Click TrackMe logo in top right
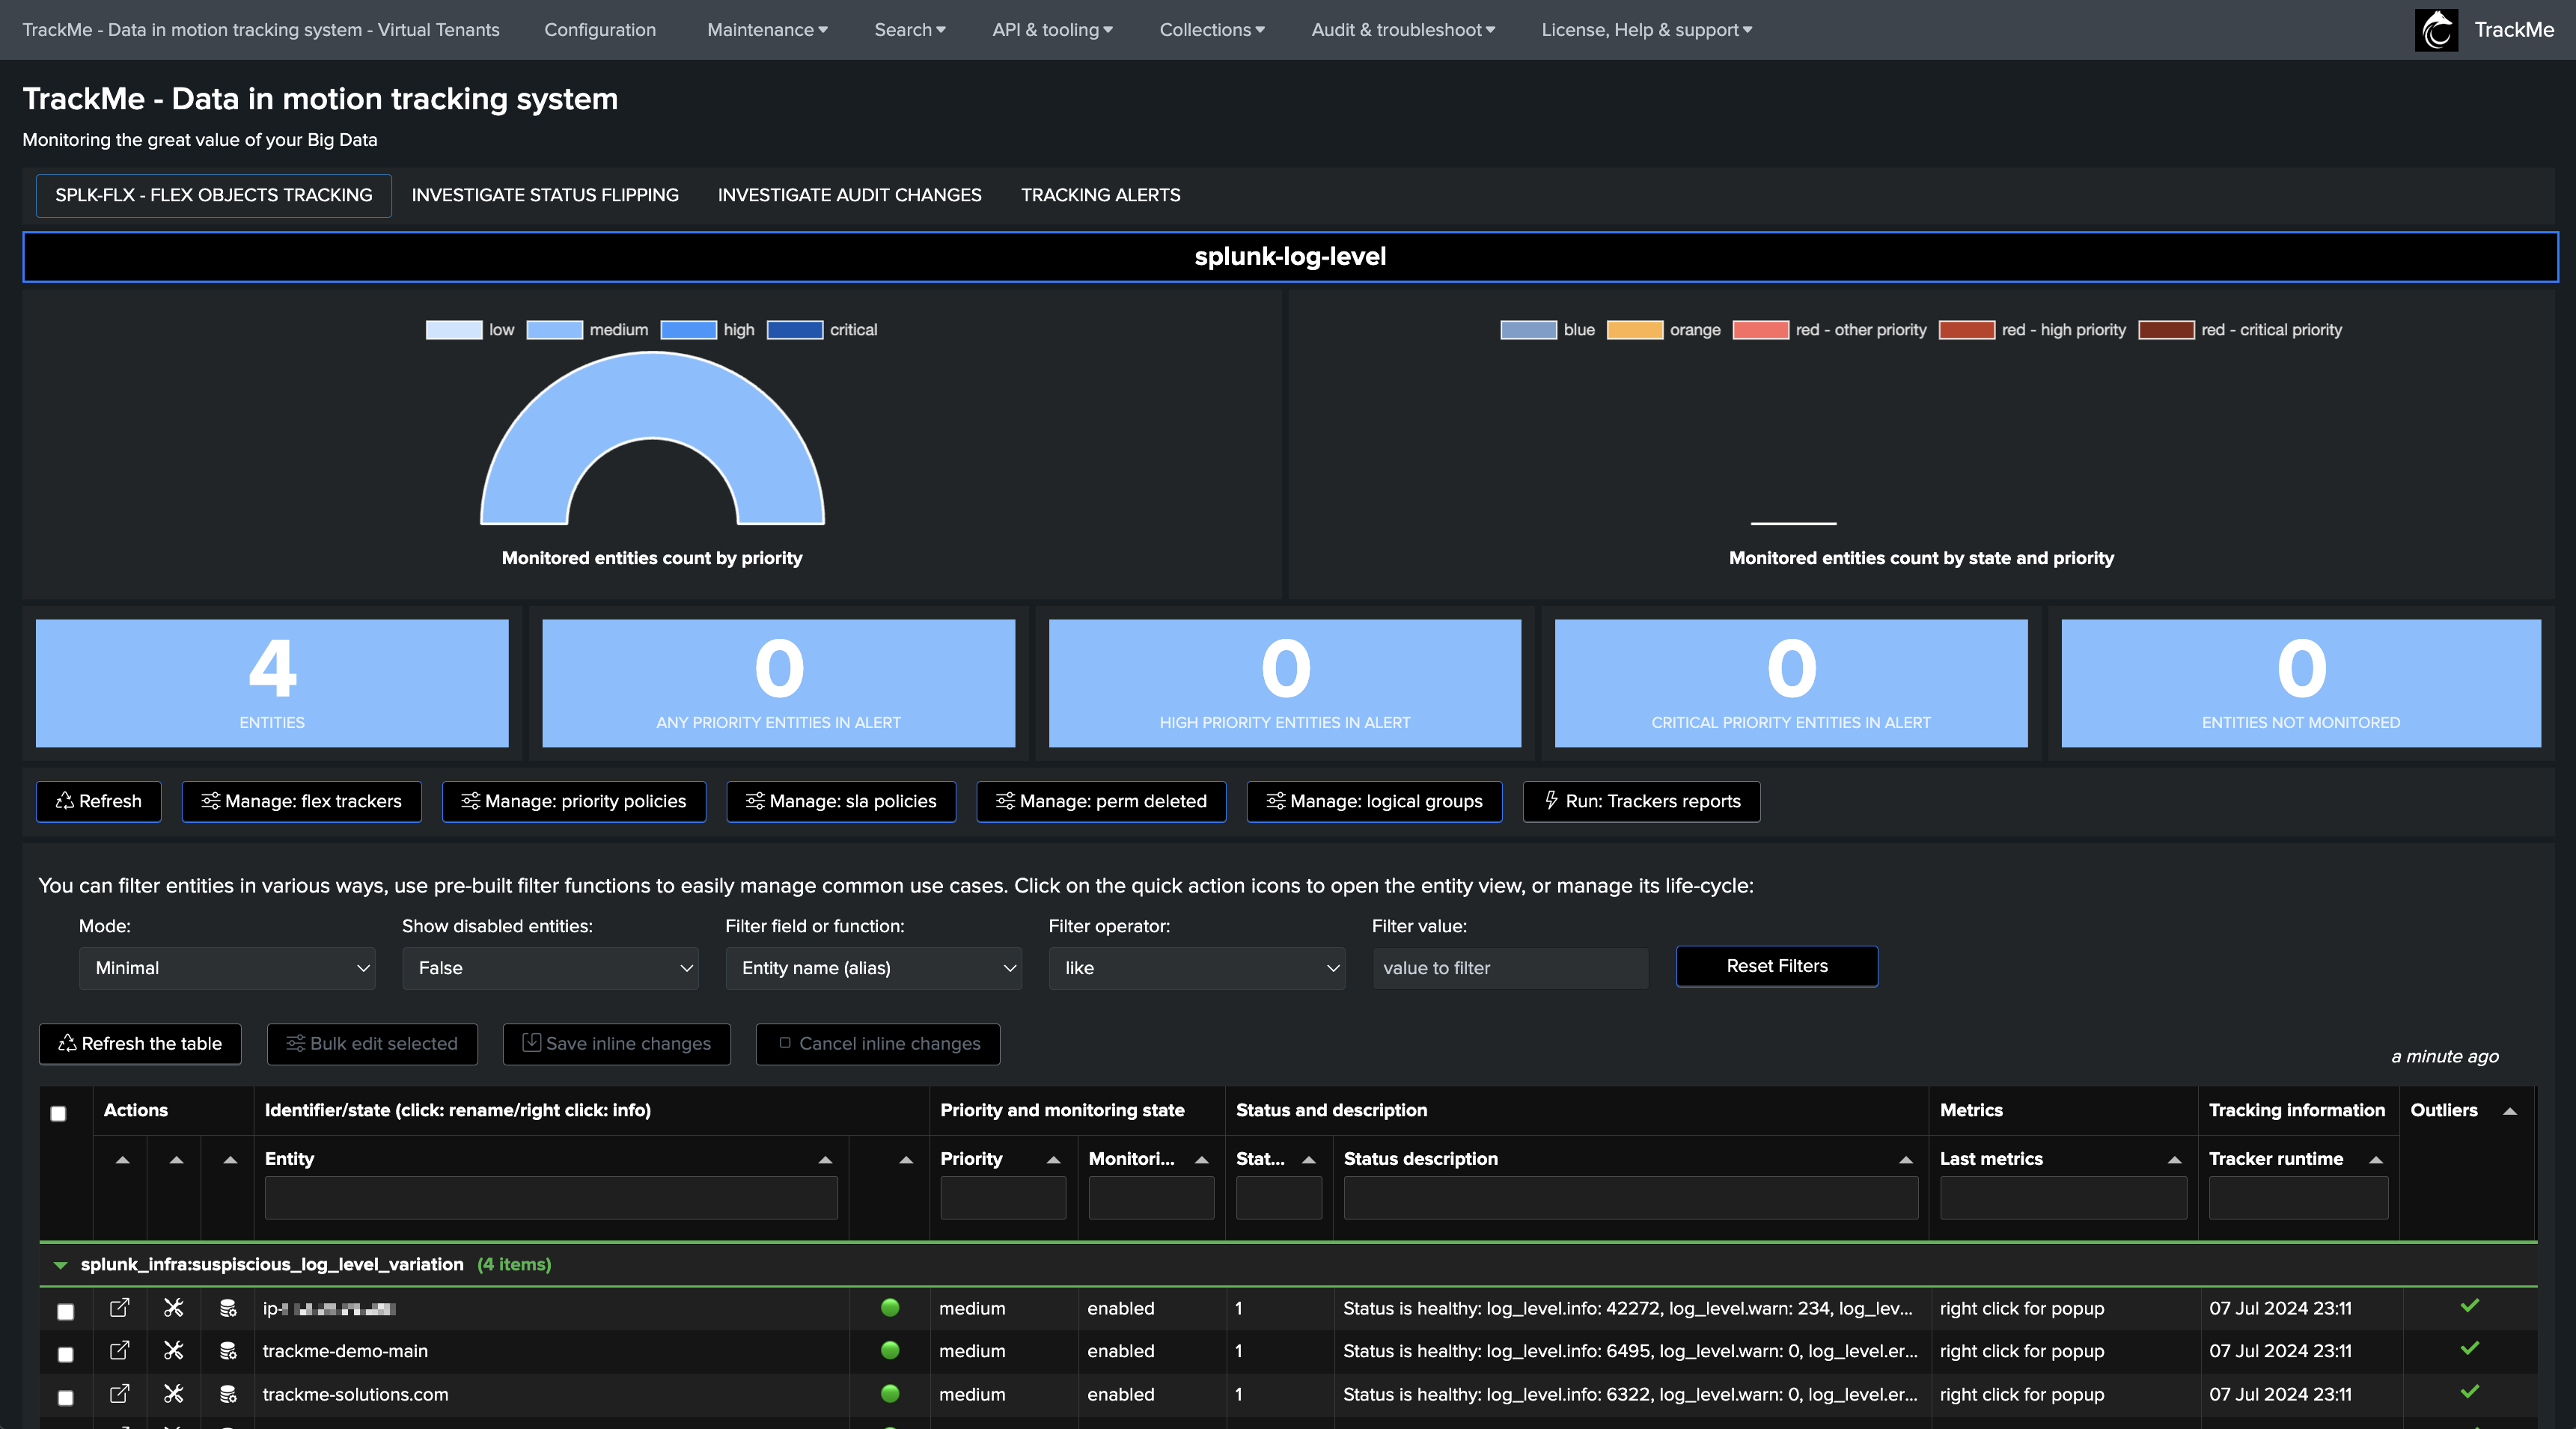 (2436, 29)
